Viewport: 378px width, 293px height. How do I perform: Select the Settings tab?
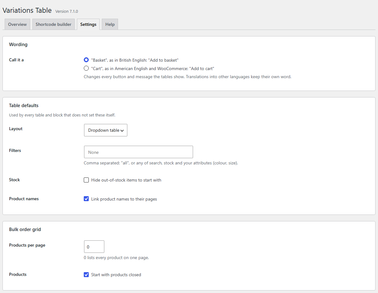[88, 24]
